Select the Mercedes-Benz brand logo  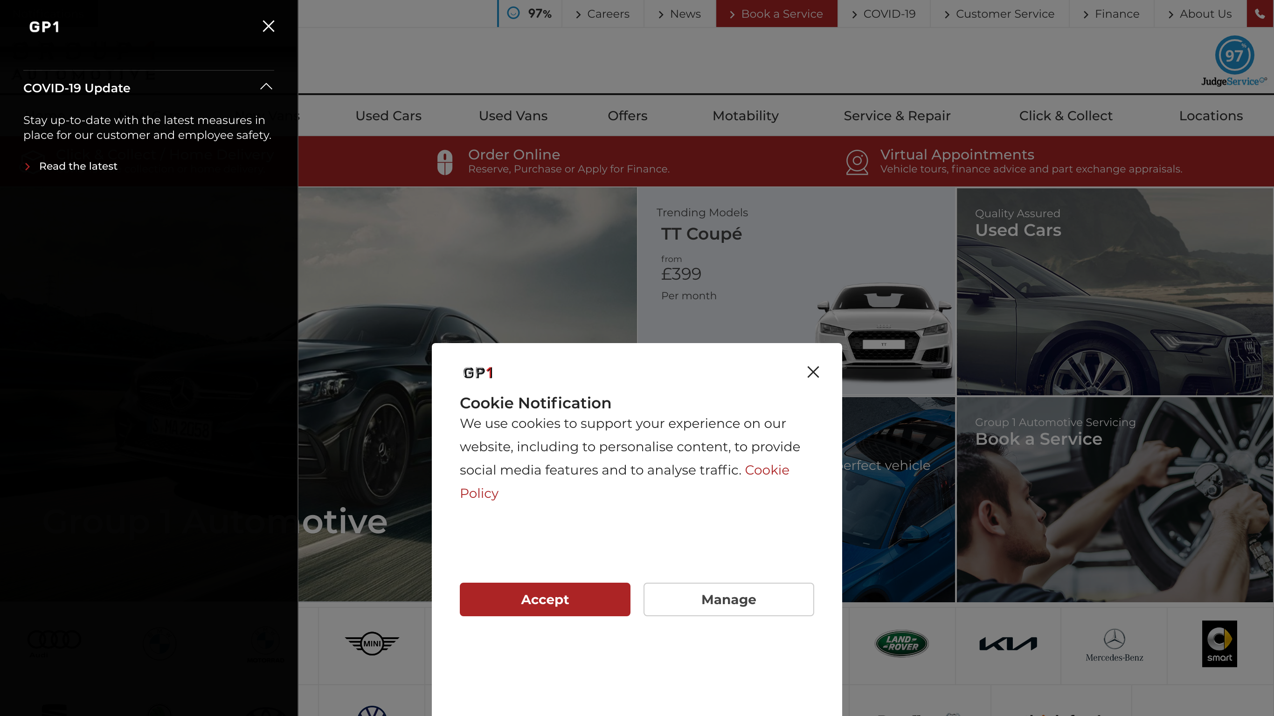(x=1114, y=645)
